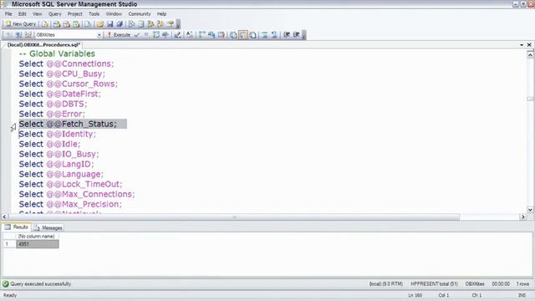Click the line Select @@Connections;

pyautogui.click(x=66, y=64)
